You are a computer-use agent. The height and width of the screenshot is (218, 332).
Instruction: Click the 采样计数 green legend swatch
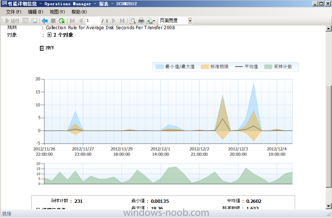point(268,67)
